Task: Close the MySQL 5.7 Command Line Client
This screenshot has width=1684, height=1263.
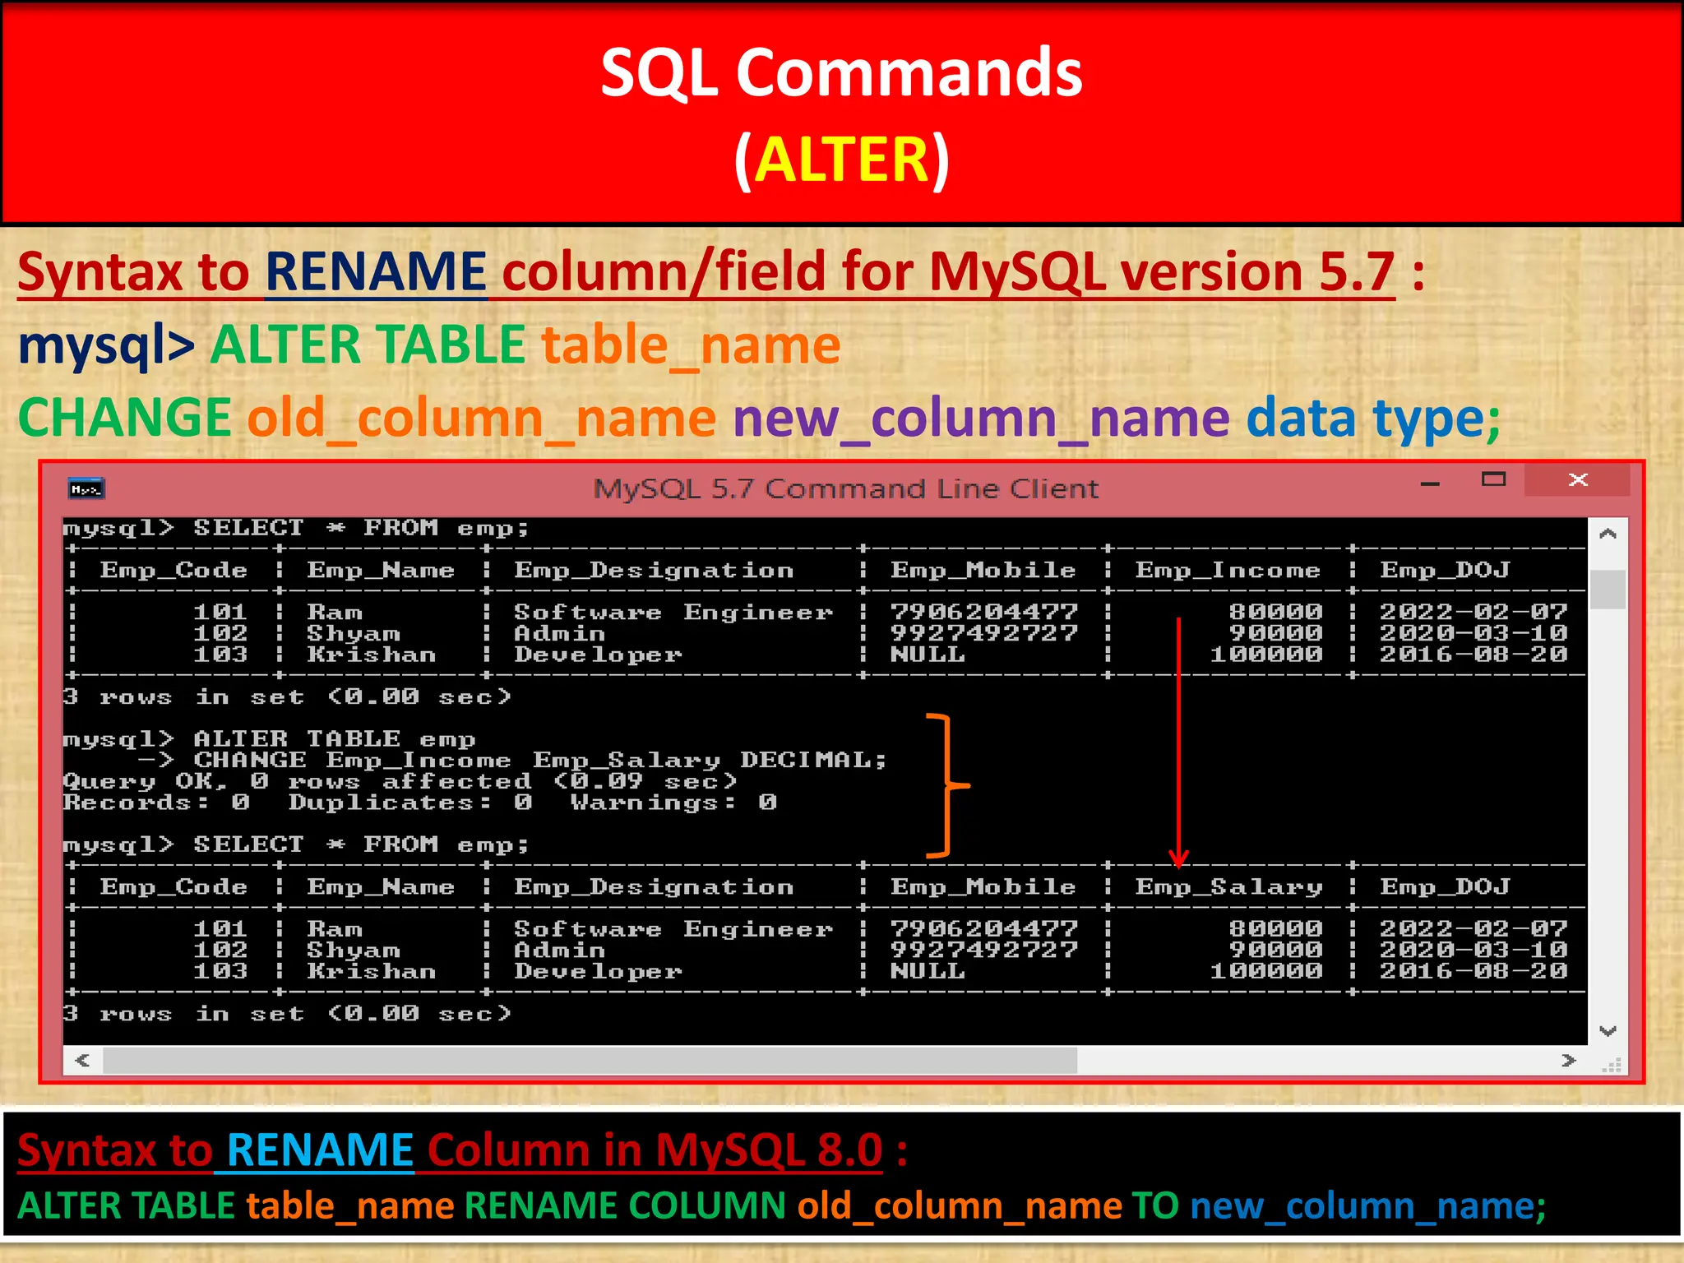Action: pyautogui.click(x=1577, y=479)
